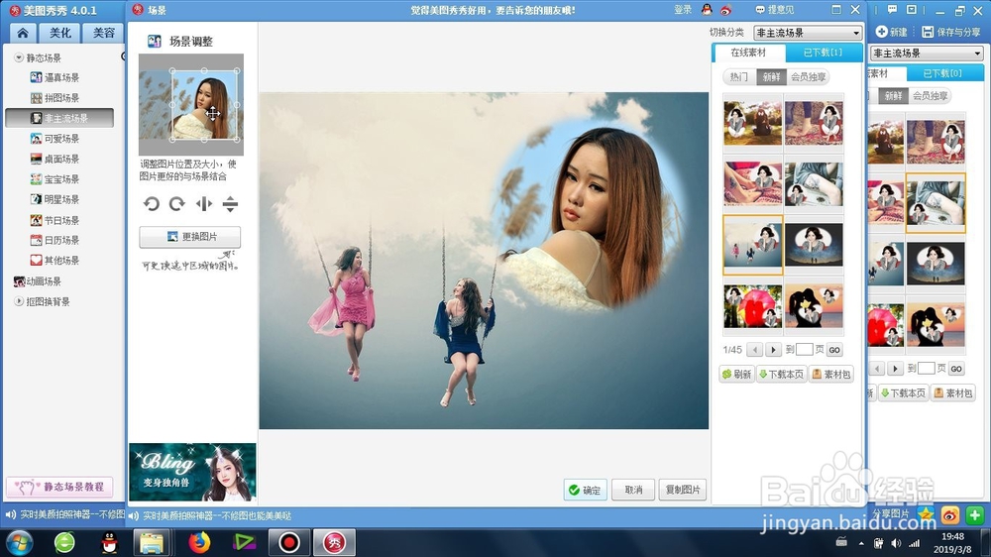Screen dimensions: 991x557
Task: Click the GO button in dialog
Action: click(834, 350)
